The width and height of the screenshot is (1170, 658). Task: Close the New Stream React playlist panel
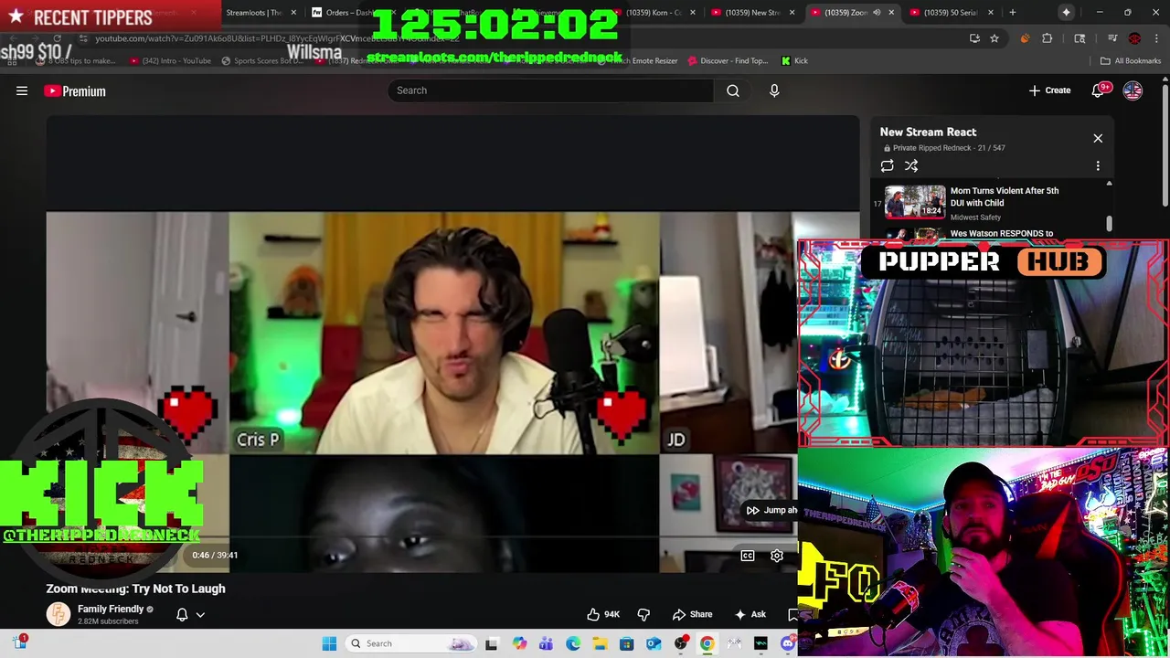[x=1098, y=138]
